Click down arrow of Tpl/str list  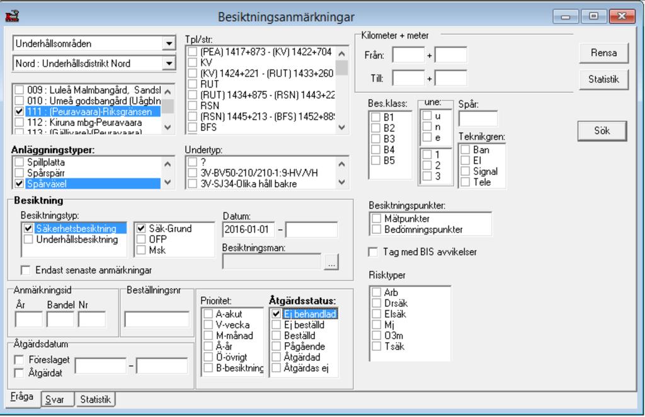coord(341,127)
